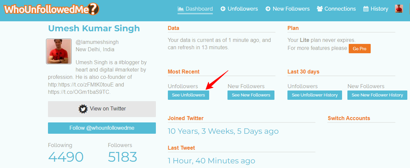Click Umesh Kumar Singh profile photo
Screen dimensions: 410x168
pos(59,51)
